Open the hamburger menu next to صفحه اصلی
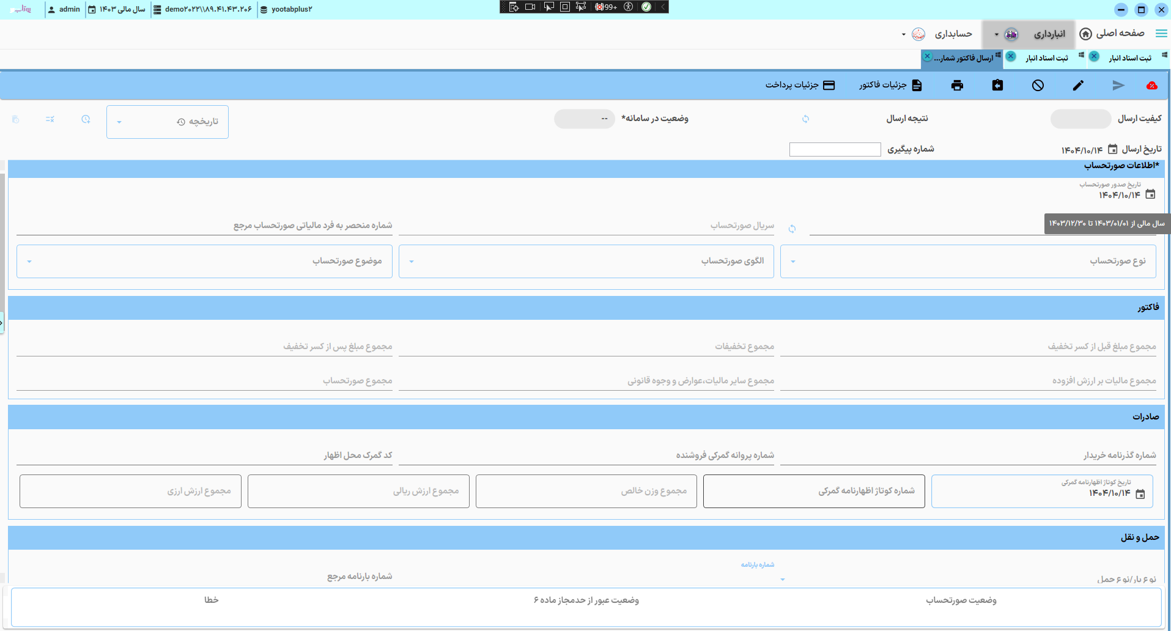This screenshot has height=631, width=1171. [1161, 34]
